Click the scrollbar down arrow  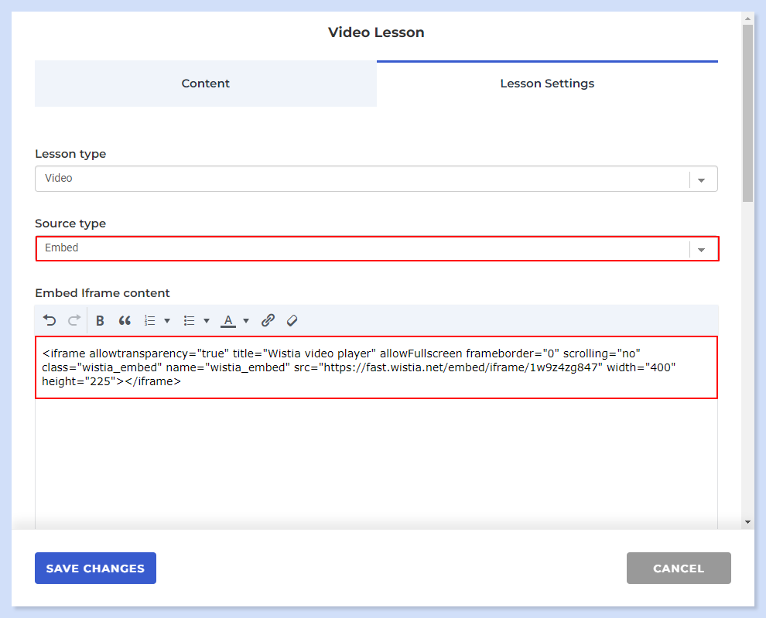click(747, 522)
